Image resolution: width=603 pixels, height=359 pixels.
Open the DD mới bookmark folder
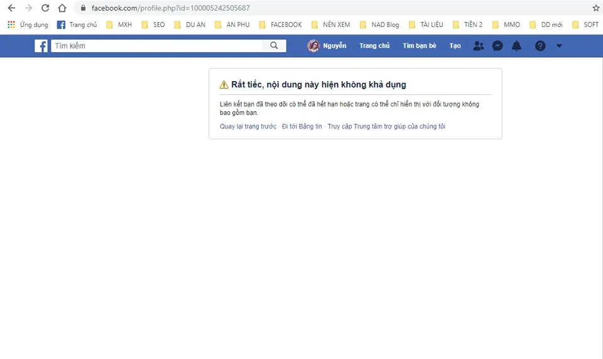click(546, 25)
